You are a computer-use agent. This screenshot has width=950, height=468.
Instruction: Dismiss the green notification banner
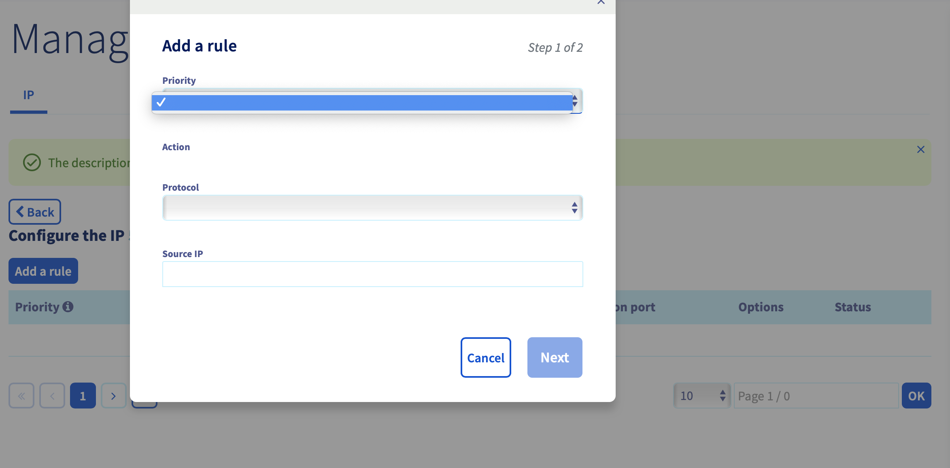coord(920,149)
